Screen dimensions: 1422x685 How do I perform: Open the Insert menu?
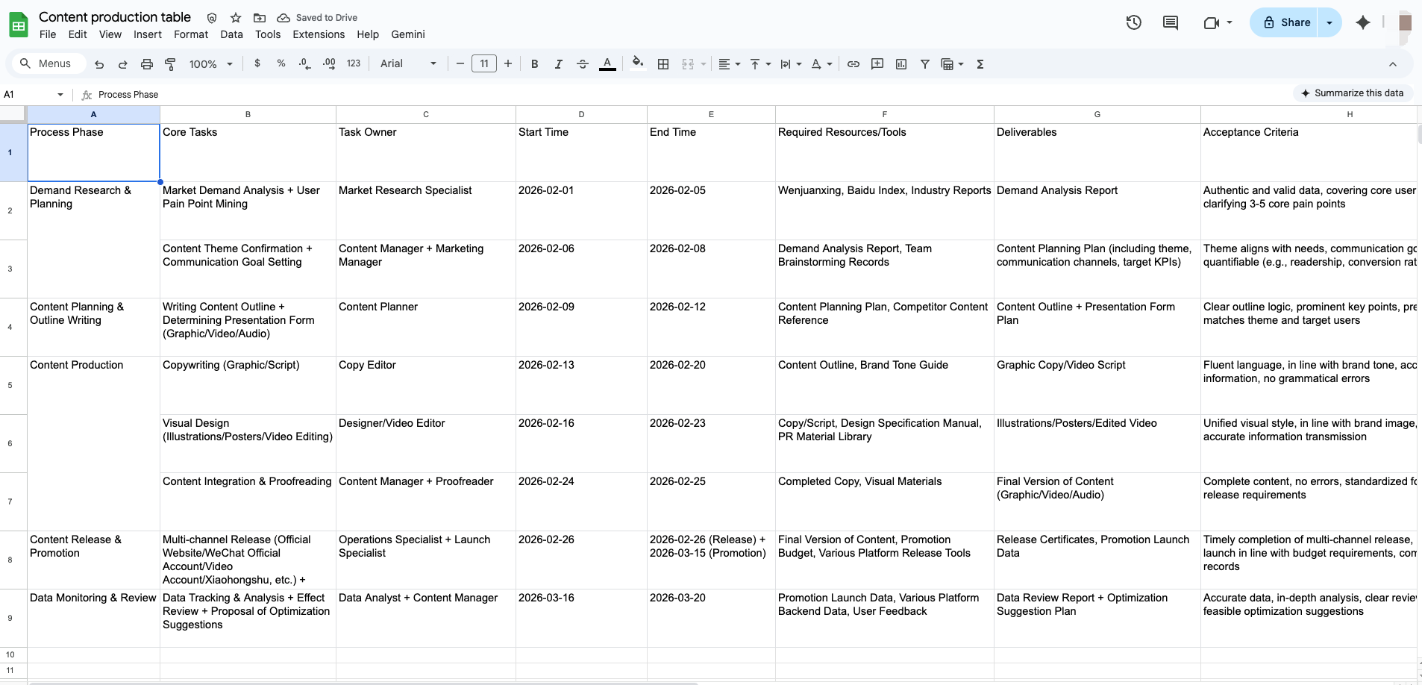[x=148, y=34]
